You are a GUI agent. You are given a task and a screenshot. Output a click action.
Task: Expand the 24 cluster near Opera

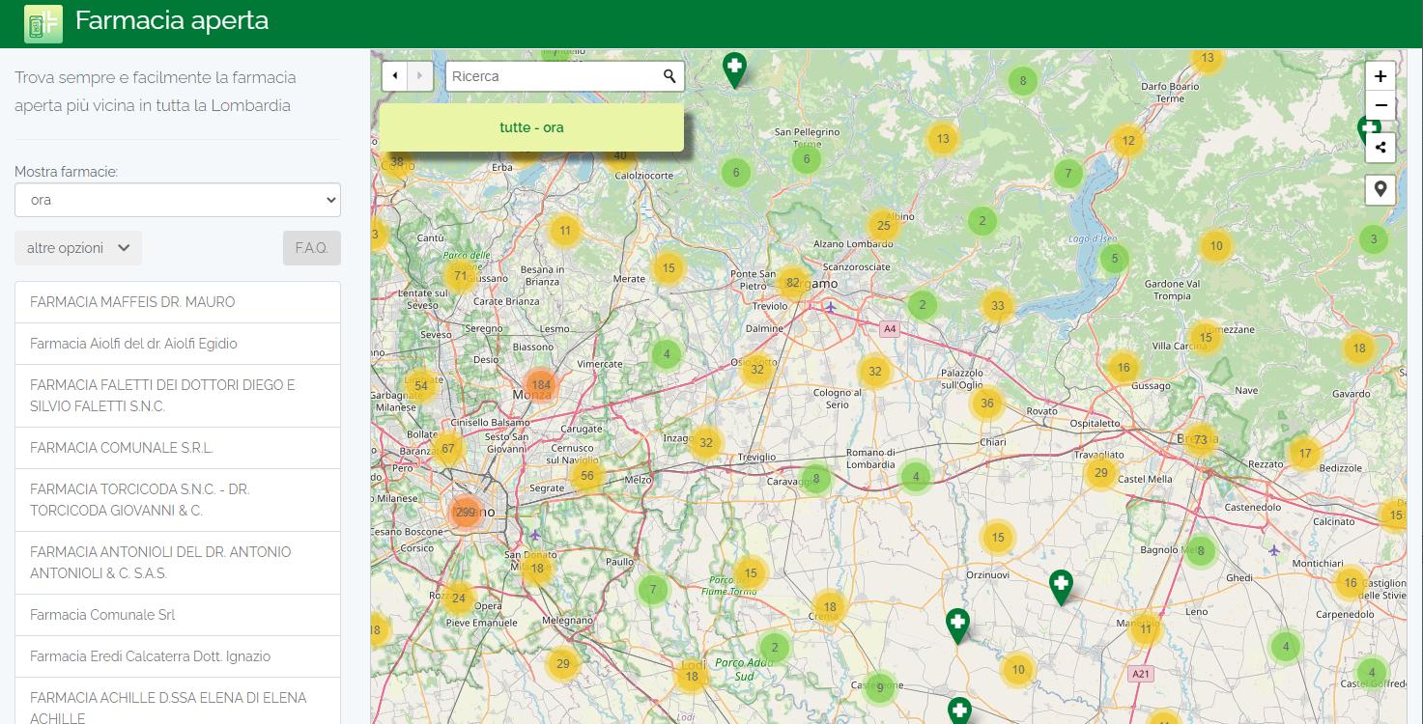click(x=459, y=599)
